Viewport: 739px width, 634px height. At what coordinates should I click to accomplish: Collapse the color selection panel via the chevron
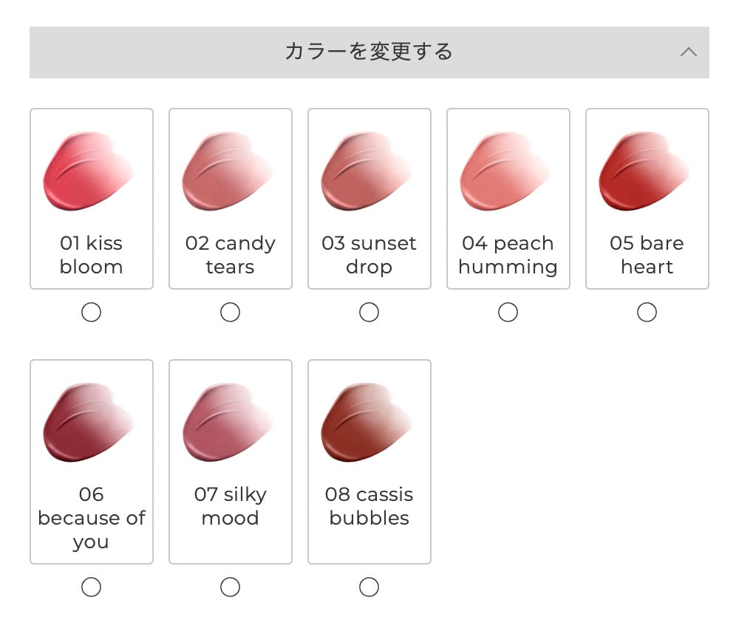689,52
